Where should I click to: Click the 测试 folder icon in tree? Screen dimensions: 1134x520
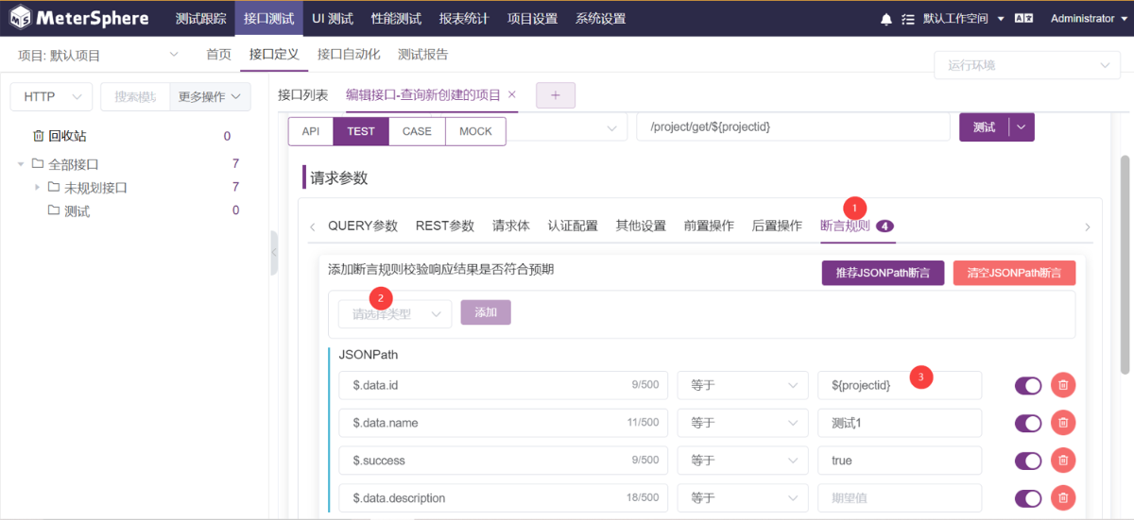coord(54,211)
